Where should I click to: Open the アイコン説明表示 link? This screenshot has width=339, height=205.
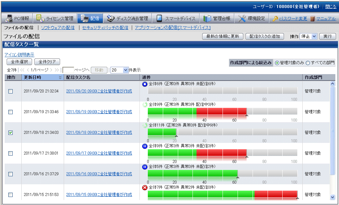pyautogui.click(x=19, y=54)
